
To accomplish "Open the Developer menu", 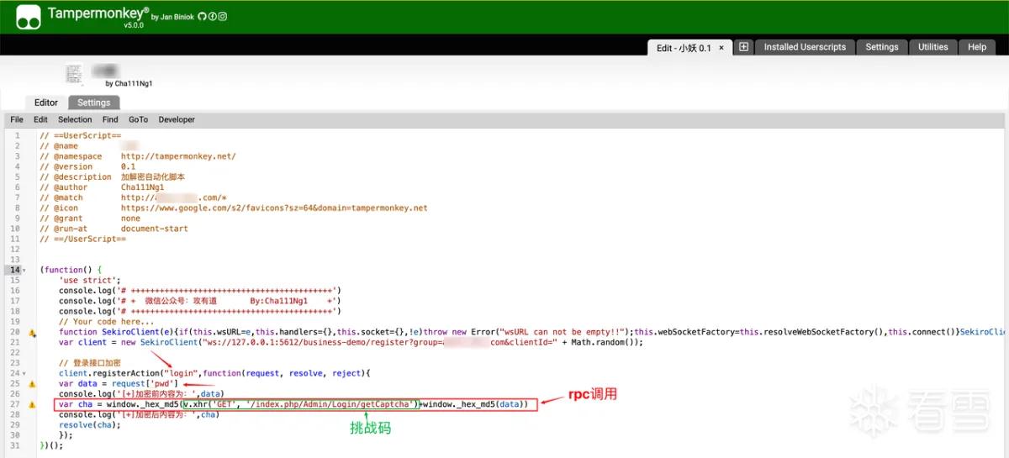I will (x=177, y=119).
